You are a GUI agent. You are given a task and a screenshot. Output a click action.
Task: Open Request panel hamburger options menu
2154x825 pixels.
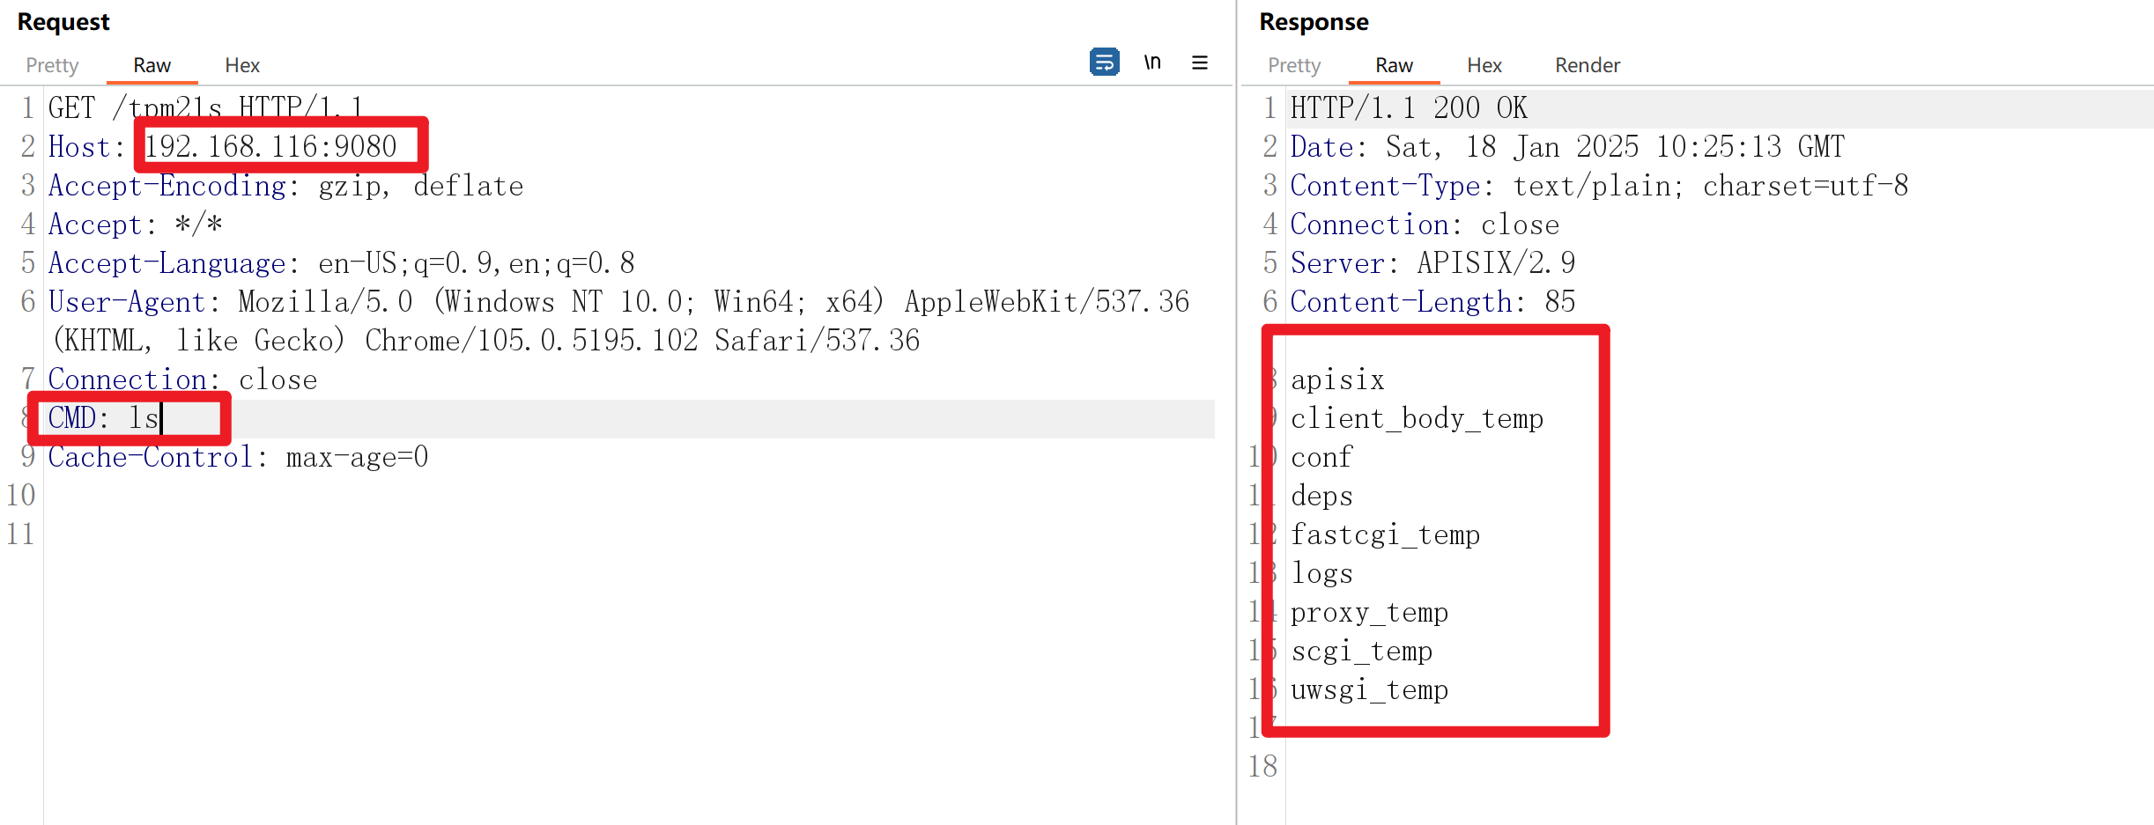click(1200, 63)
